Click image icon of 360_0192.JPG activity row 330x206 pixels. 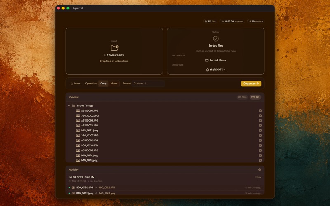73,187
